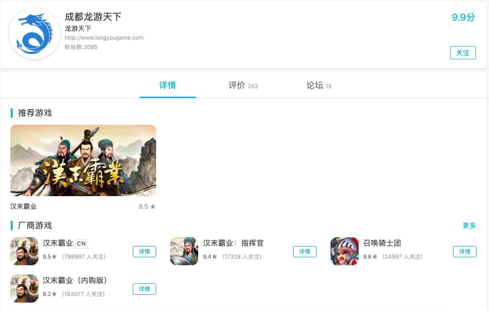
Task: Visit the http://www.longyougame.com website link
Action: (104, 38)
